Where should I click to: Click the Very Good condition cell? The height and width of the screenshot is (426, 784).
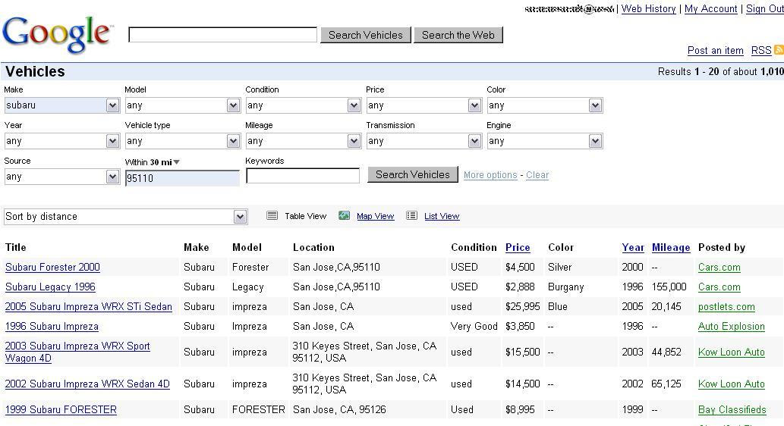pyautogui.click(x=474, y=327)
